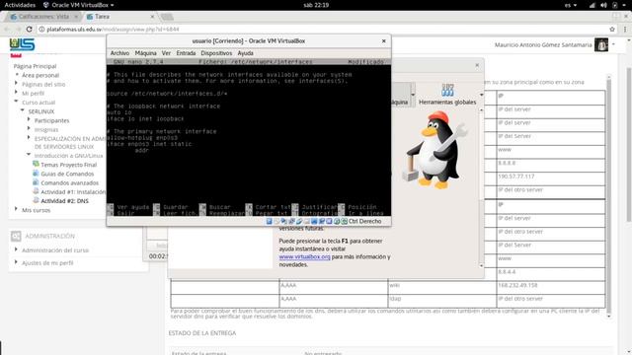The width and height of the screenshot is (632, 355).
Task: Open a new browser tab
Action: [x=167, y=17]
